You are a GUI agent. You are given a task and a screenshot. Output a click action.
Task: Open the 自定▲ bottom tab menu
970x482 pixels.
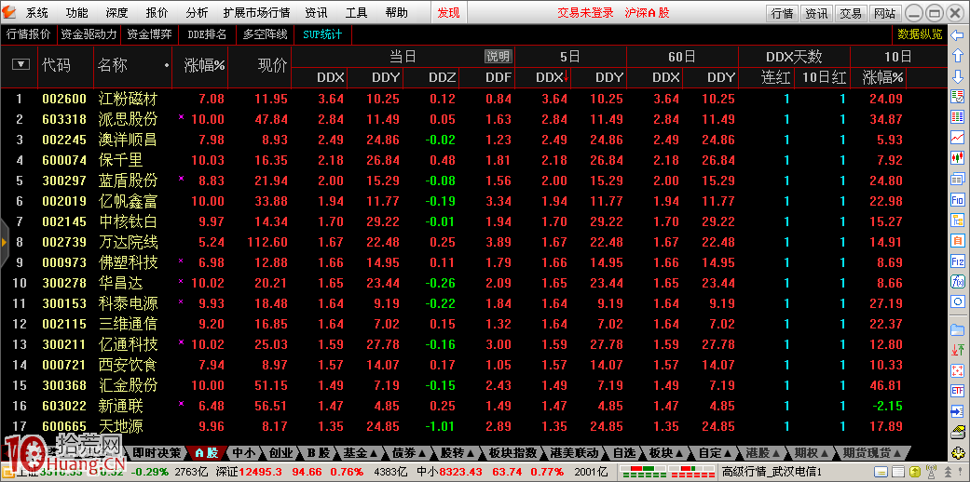coord(715,453)
